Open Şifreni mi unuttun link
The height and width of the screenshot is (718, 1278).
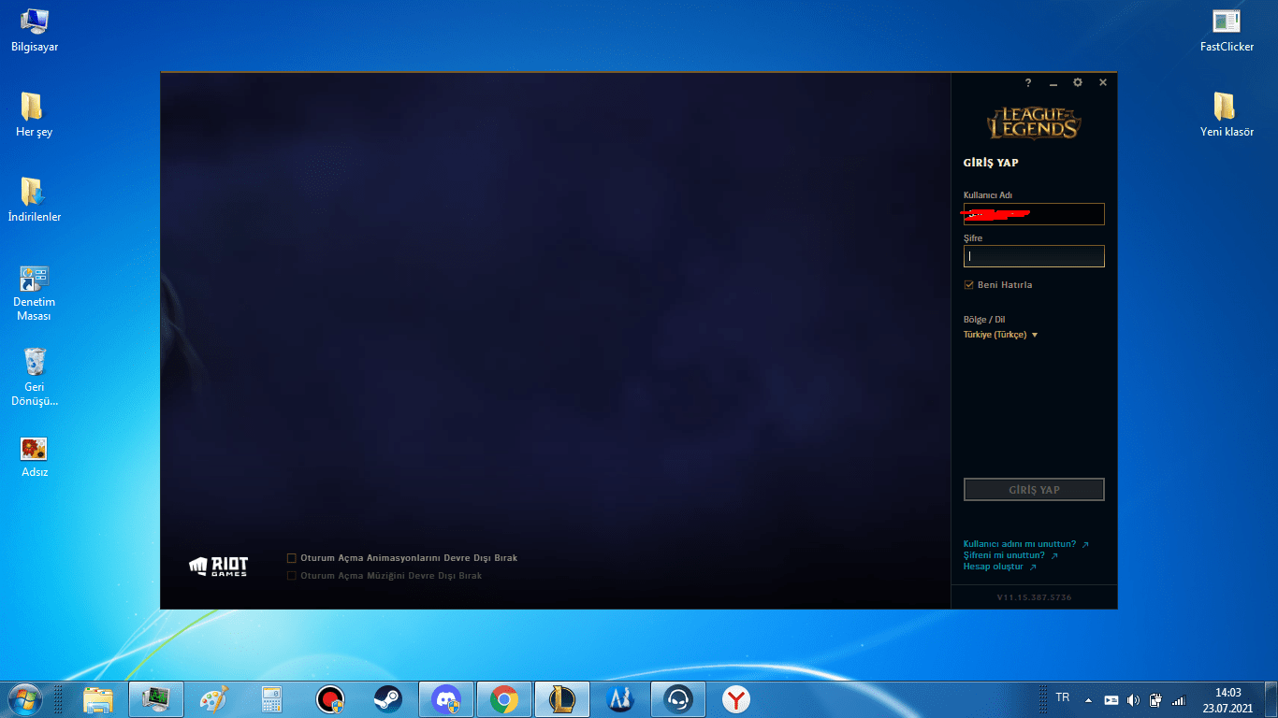point(1010,555)
